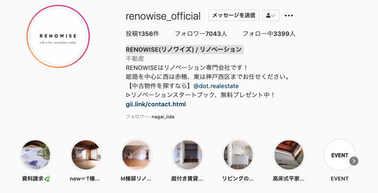Open the 資料請求 story highlight
Image resolution: width=378 pixels, height=193 pixels.
click(35, 155)
